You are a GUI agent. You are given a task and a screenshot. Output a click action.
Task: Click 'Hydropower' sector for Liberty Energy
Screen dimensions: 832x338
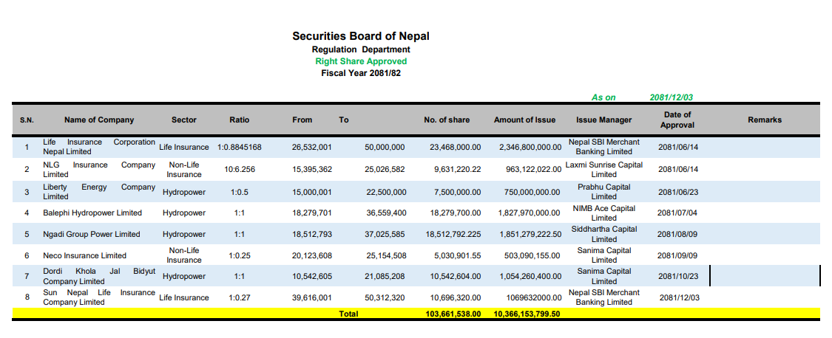tap(184, 192)
